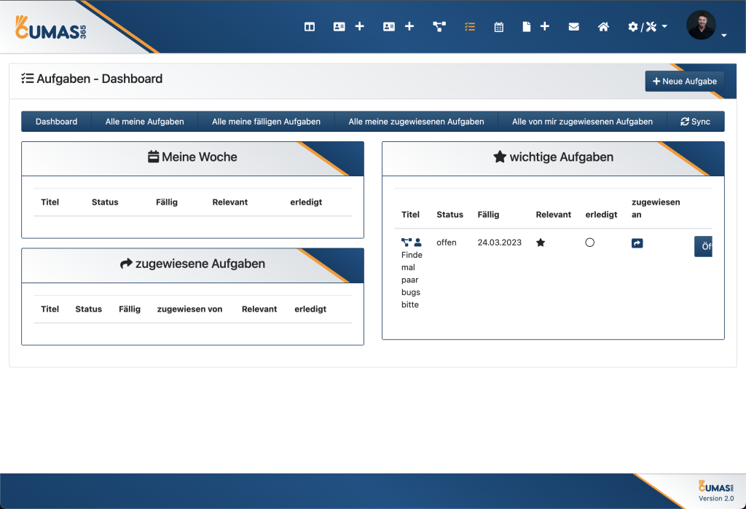Open the Alle meine zugewiesenen Aufgaben tab
746x509 pixels.
click(x=416, y=122)
